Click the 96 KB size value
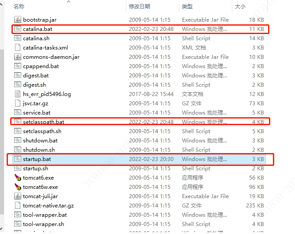 pyautogui.click(x=257, y=187)
